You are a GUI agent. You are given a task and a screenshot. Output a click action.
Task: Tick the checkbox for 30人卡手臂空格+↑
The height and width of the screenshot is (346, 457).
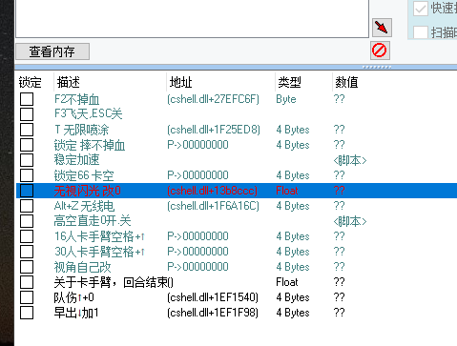pyautogui.click(x=27, y=252)
